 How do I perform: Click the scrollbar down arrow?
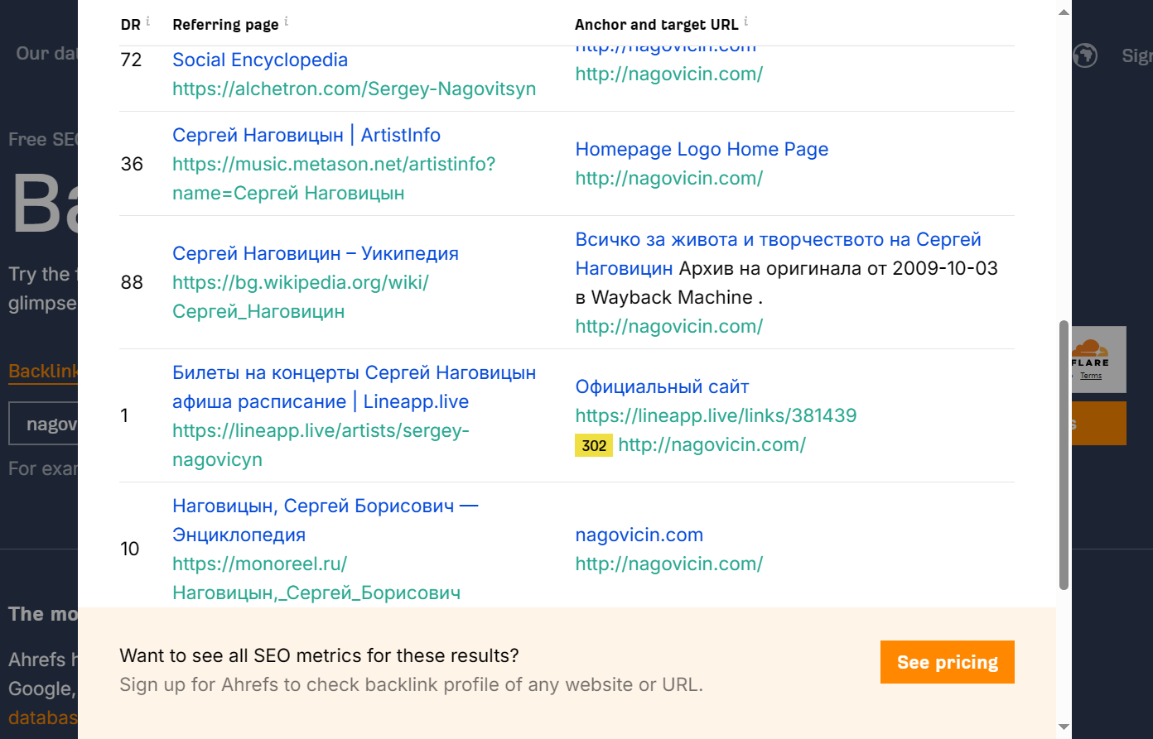click(x=1064, y=727)
